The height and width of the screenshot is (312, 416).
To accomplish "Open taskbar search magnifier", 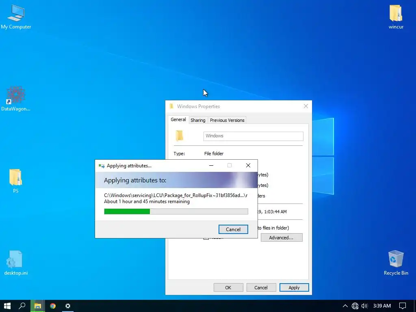I will tap(22, 306).
